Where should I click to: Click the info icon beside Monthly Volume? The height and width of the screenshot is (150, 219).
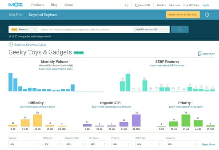[x=70, y=61]
